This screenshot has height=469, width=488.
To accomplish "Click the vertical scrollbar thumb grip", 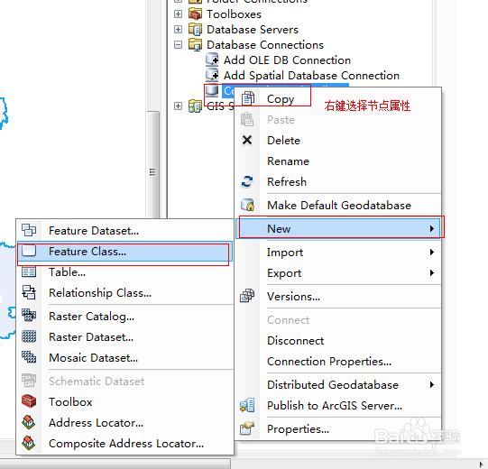I will [x=152, y=172].
